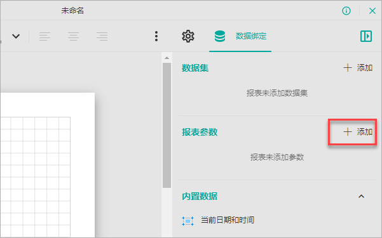Click the vertical scrollbar thumb
The width and height of the screenshot is (382, 238).
(x=167, y=125)
